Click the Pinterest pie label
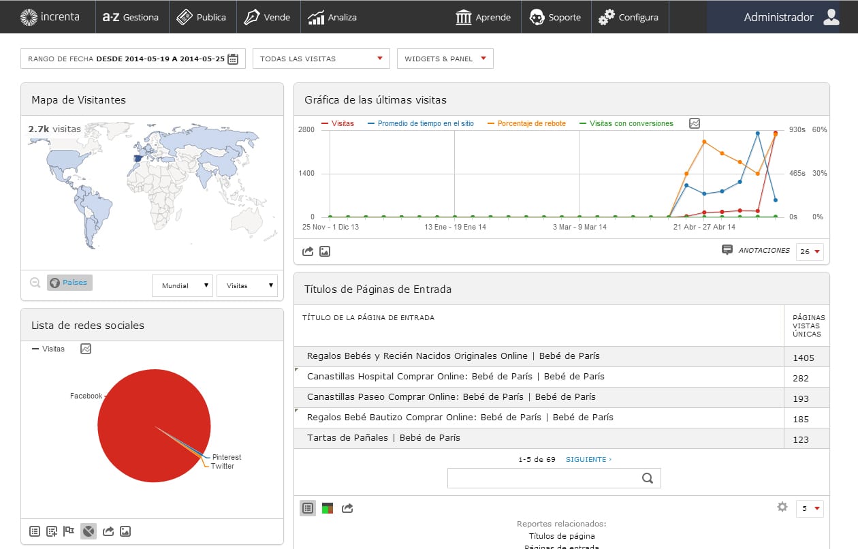858x549 pixels. tap(227, 457)
